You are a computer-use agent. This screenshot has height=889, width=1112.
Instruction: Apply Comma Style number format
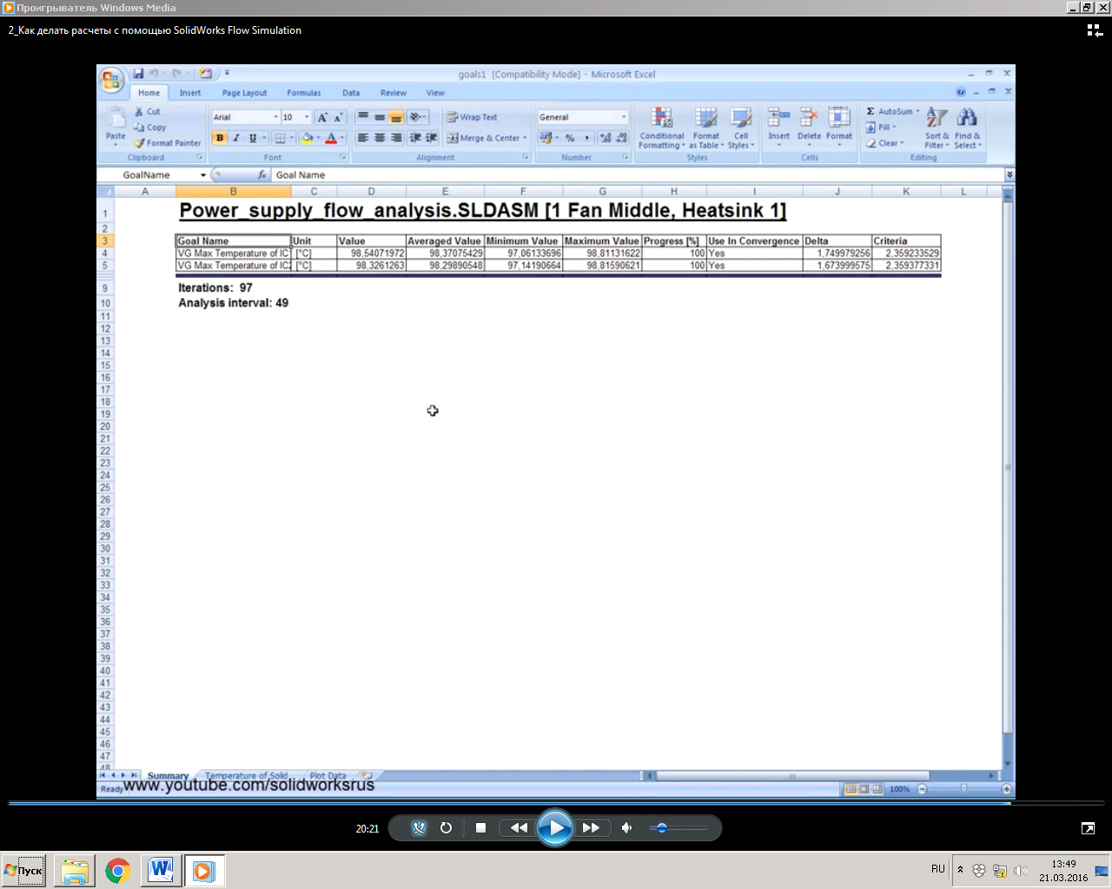[586, 138]
